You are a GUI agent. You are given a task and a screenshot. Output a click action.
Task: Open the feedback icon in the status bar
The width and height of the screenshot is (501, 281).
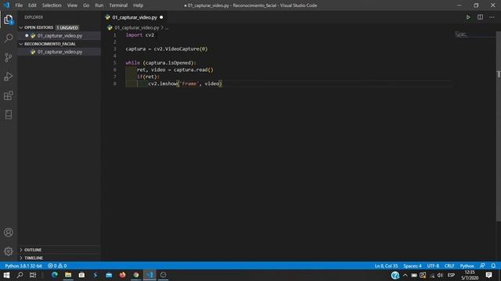click(x=482, y=265)
